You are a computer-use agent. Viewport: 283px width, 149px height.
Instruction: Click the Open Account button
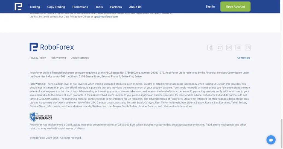pyautogui.click(x=235, y=7)
